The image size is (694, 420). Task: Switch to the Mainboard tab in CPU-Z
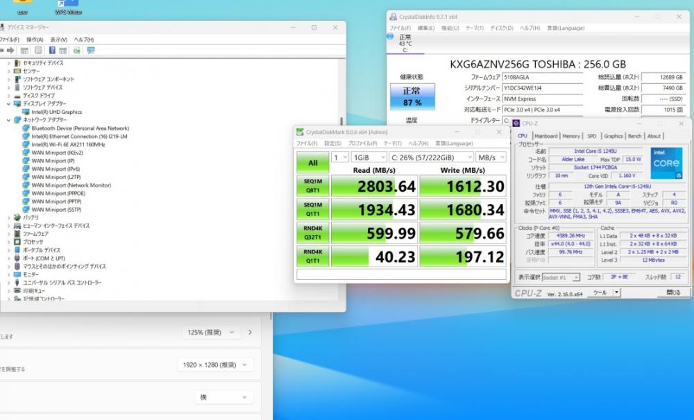pos(545,136)
